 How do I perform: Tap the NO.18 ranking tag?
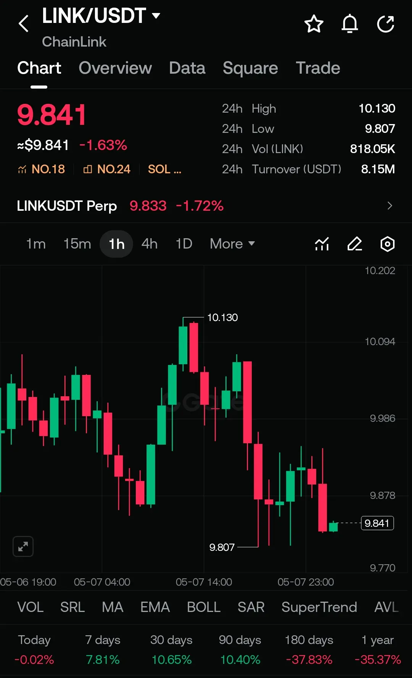[x=42, y=169]
